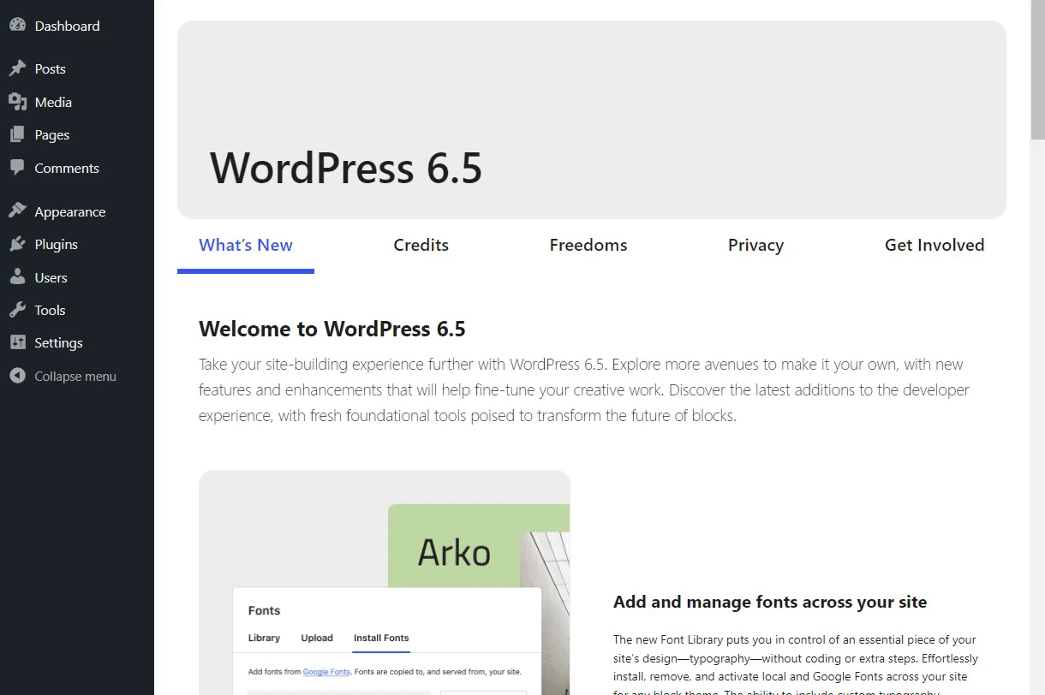Image resolution: width=1045 pixels, height=695 pixels.
Task: Select the What's New tab
Action: (246, 246)
